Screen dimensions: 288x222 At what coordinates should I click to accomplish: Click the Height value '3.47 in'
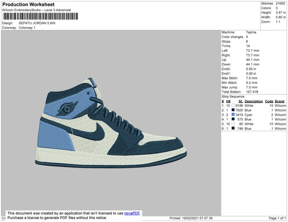tap(281, 12)
